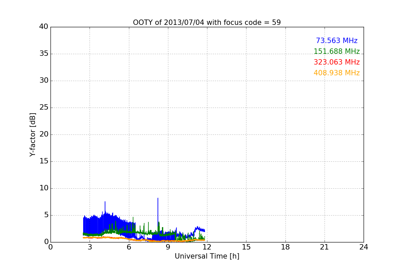Click the x-axis tick label 3
Screen dimensions: 404x269
(90, 247)
